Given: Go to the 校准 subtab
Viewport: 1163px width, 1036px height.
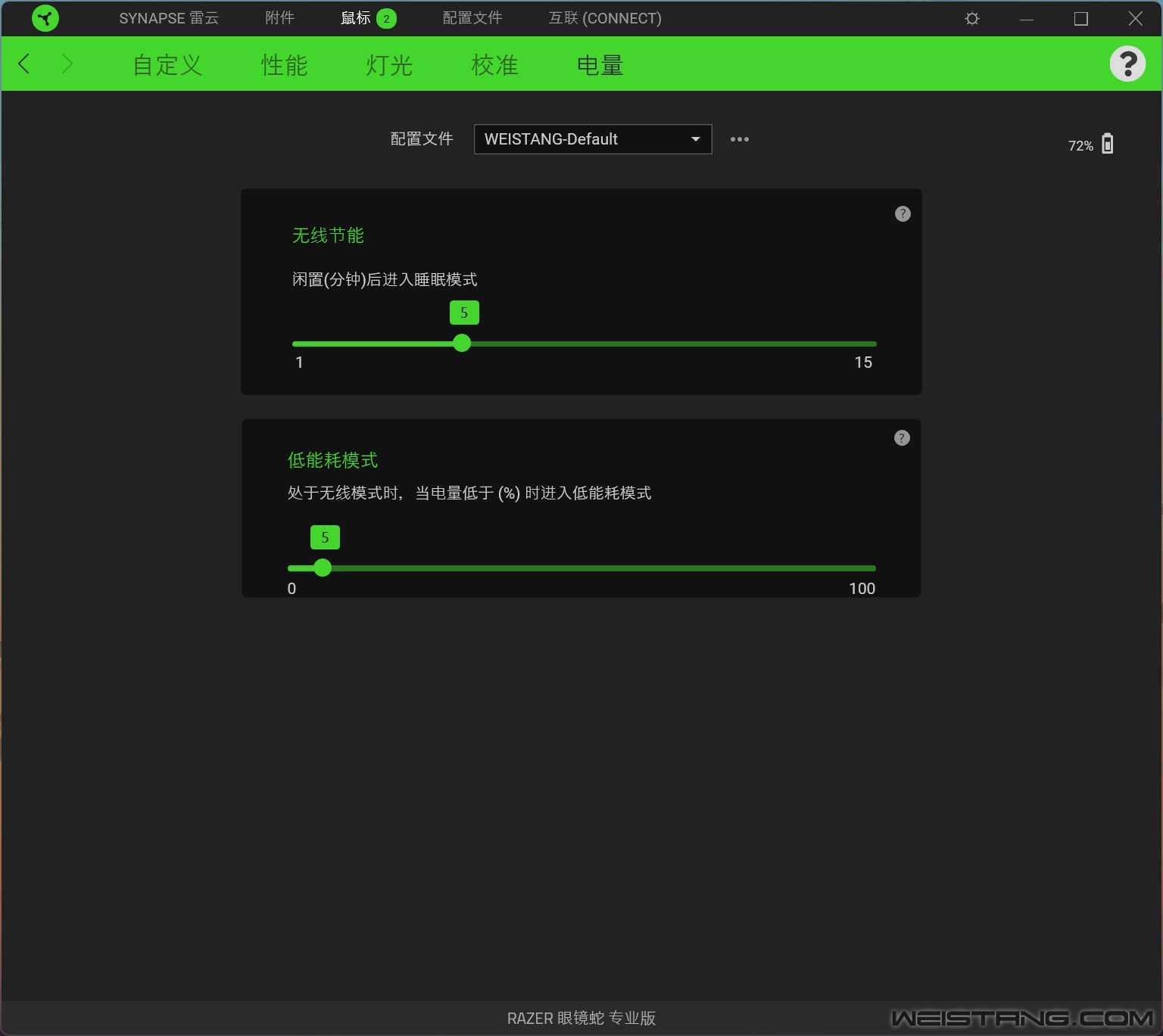Looking at the screenshot, I should (x=494, y=65).
